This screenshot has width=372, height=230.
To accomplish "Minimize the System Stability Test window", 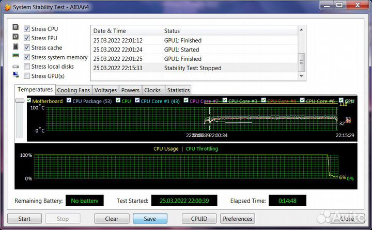I will click(x=327, y=5).
